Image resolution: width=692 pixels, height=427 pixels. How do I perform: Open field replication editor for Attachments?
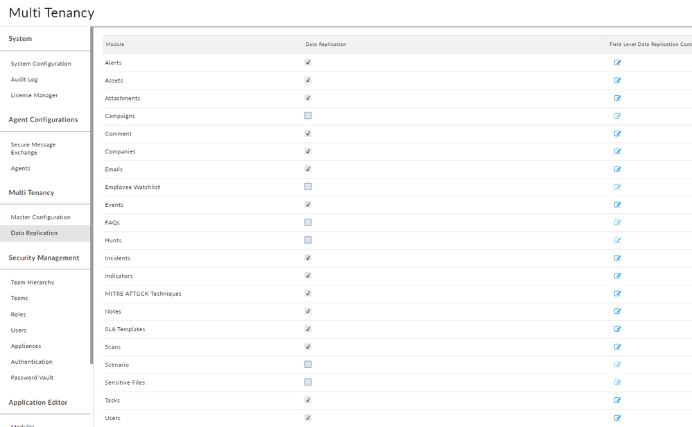coord(617,99)
